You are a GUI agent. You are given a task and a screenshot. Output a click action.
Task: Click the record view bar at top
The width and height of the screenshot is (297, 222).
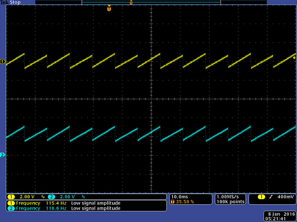tap(151, 3)
